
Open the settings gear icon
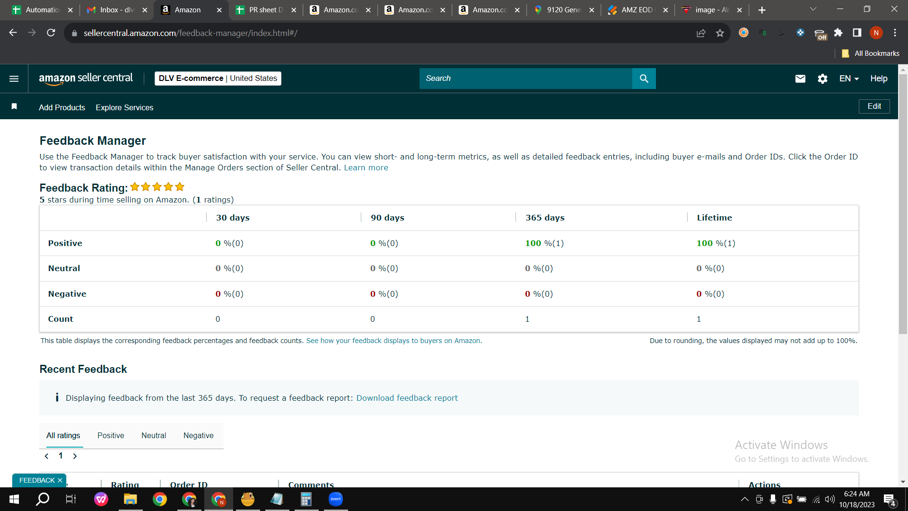pyautogui.click(x=822, y=79)
